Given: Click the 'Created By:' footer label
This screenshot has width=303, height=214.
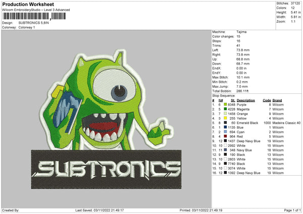Looking at the screenshot, I should click(11, 210).
